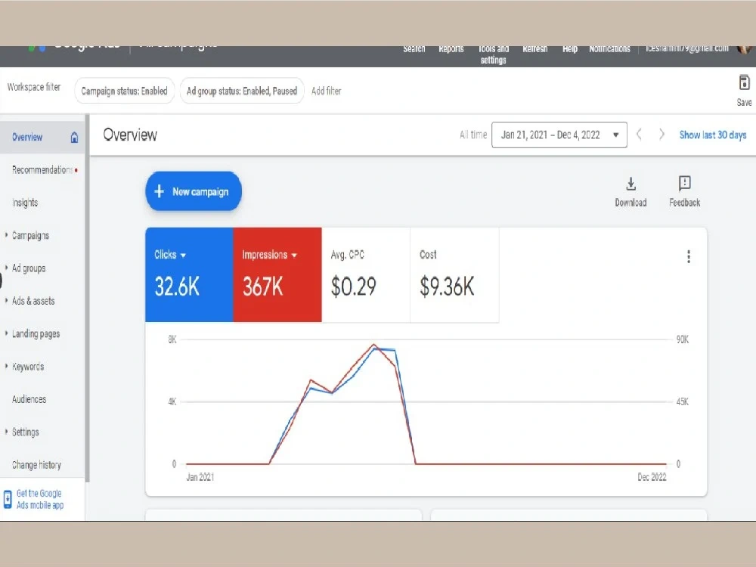The height and width of the screenshot is (567, 756).
Task: Click the red Impressions metric tile
Action: point(277,274)
